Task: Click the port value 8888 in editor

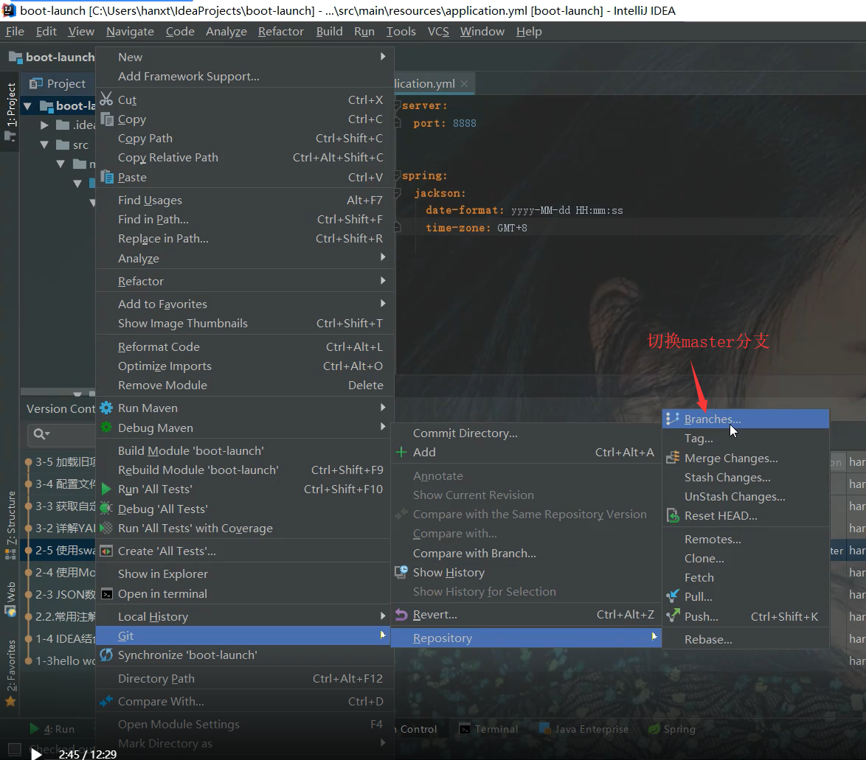Action: pos(464,123)
